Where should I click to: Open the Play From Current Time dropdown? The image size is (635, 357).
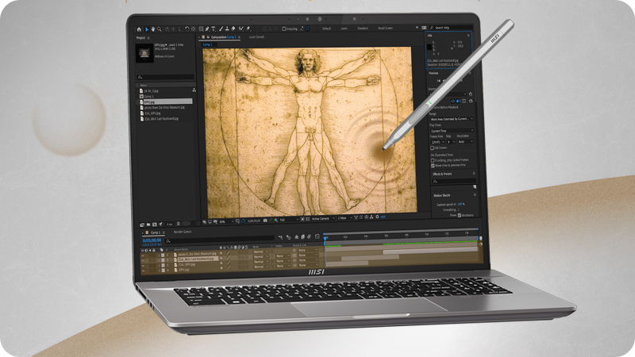[x=452, y=131]
